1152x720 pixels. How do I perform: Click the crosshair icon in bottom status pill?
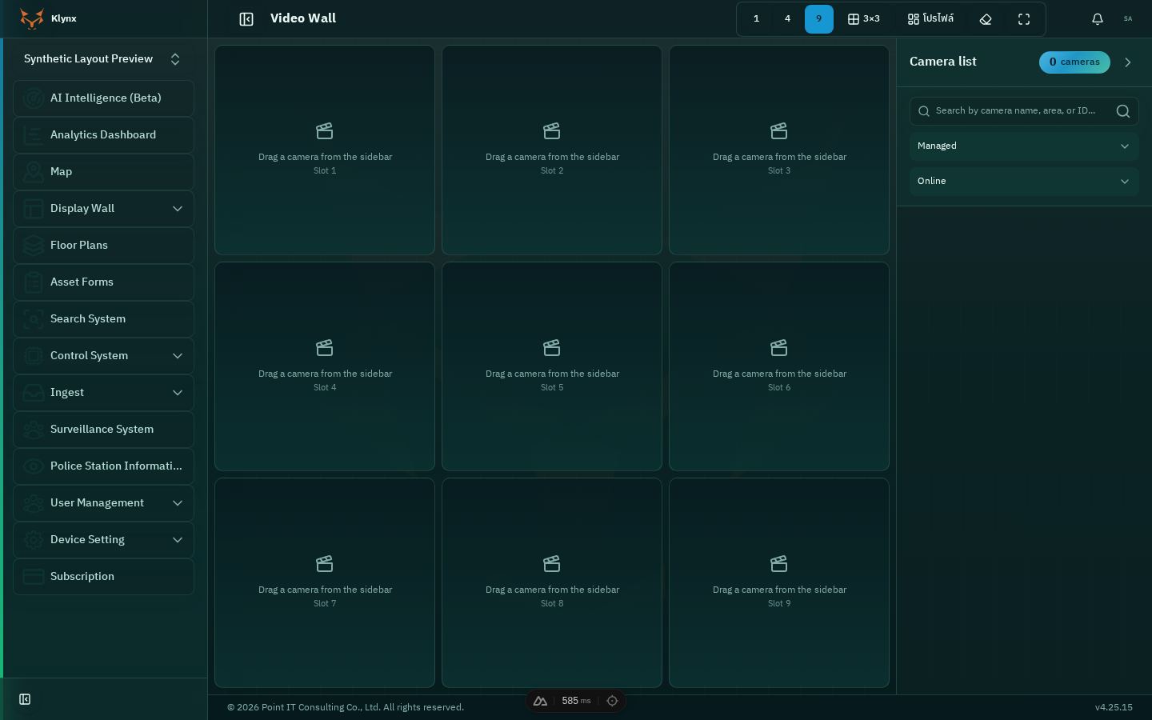tap(612, 701)
